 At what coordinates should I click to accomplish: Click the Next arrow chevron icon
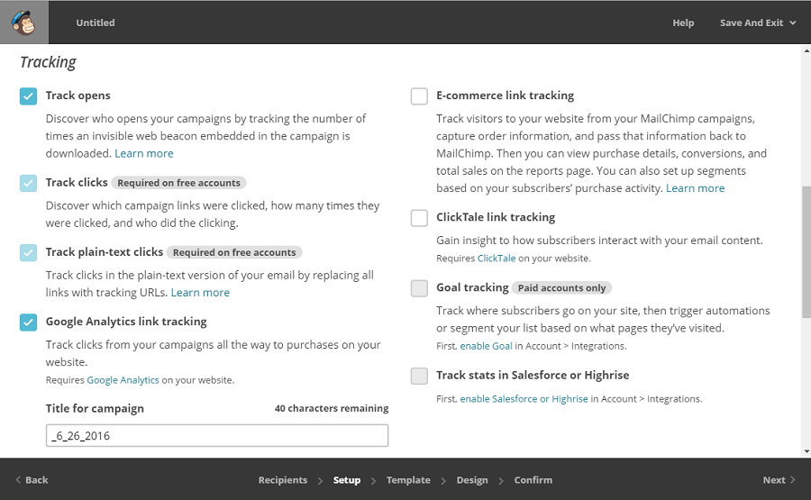[792, 479]
